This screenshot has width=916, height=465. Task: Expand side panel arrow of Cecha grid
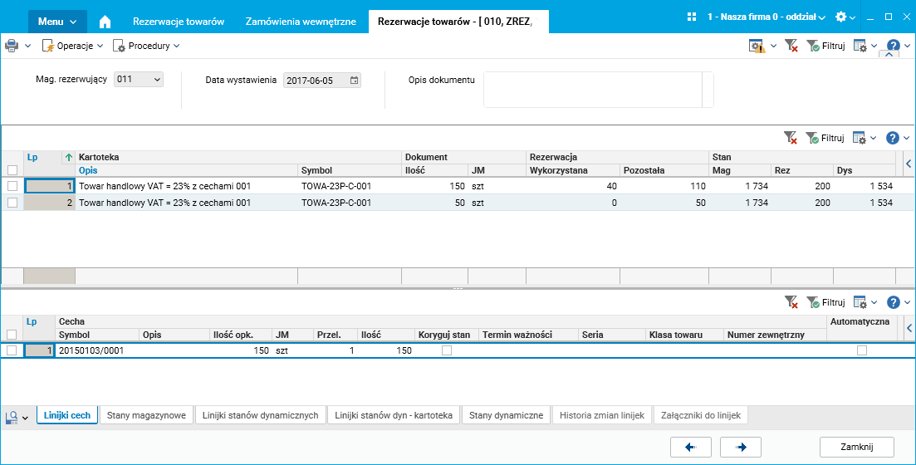[909, 328]
